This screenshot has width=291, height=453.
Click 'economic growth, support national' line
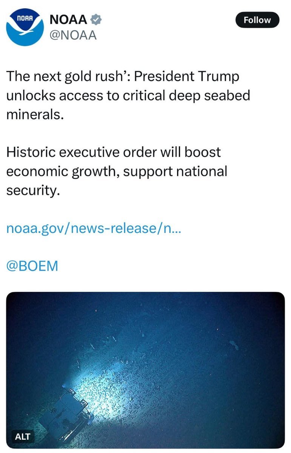point(117,171)
